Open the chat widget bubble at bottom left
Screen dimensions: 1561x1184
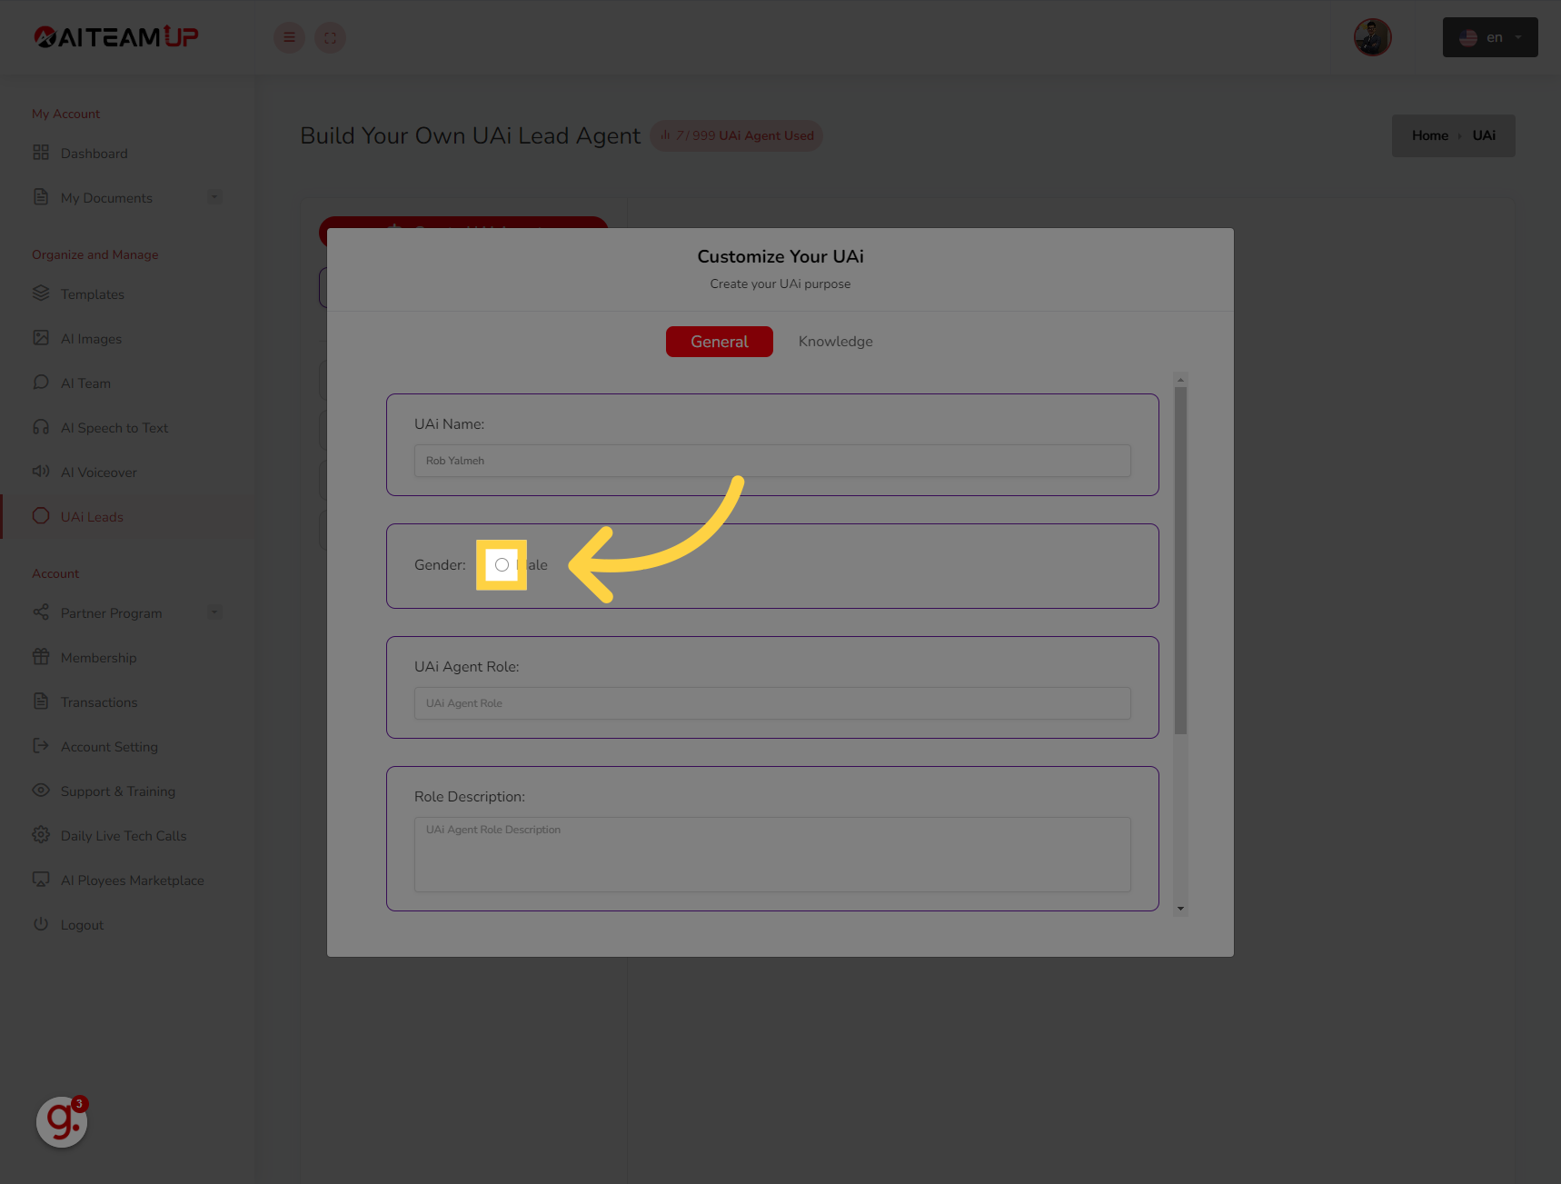[x=61, y=1122]
